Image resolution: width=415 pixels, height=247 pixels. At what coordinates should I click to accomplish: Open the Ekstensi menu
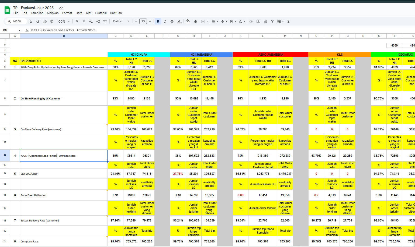101,13
